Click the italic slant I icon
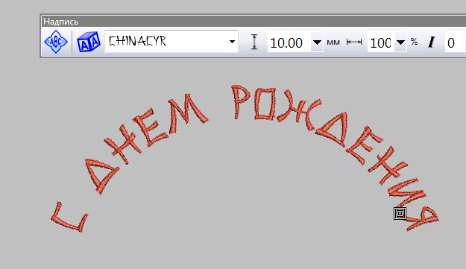Viewport: 466px width, 269px height. tap(431, 42)
